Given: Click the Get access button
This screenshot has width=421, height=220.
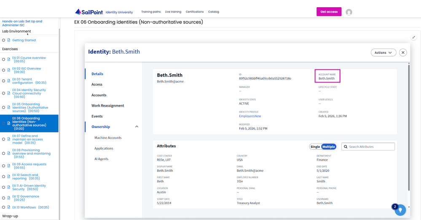Looking at the screenshot, I should 329,12.
